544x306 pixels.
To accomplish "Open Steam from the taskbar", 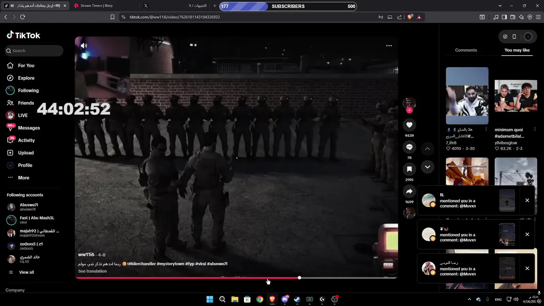I will tap(297, 299).
